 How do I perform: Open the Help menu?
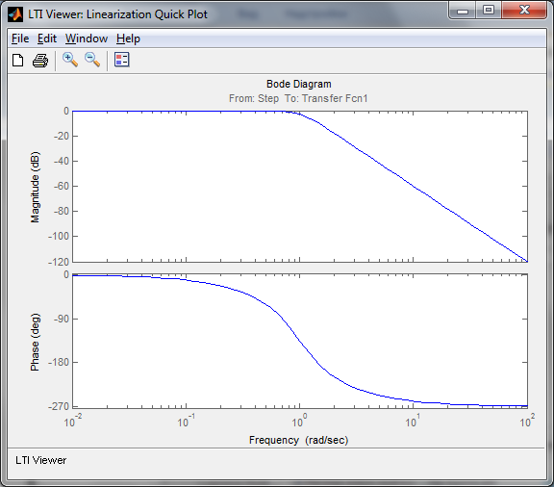(x=128, y=38)
